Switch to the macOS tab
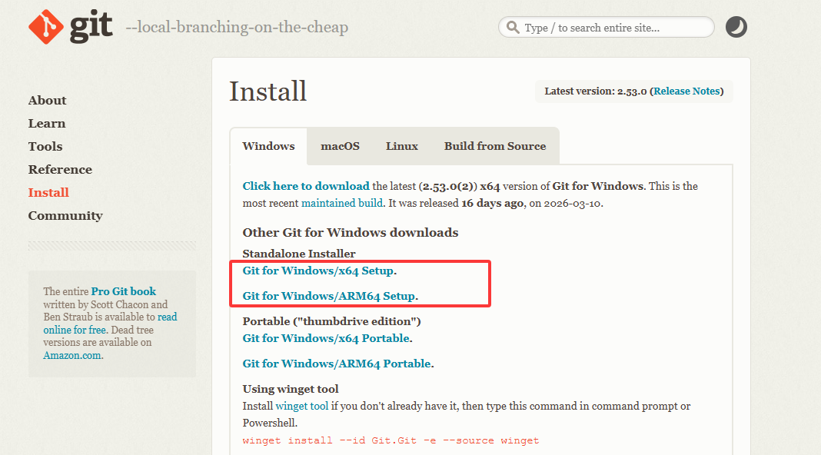The height and width of the screenshot is (455, 821). pyautogui.click(x=340, y=146)
